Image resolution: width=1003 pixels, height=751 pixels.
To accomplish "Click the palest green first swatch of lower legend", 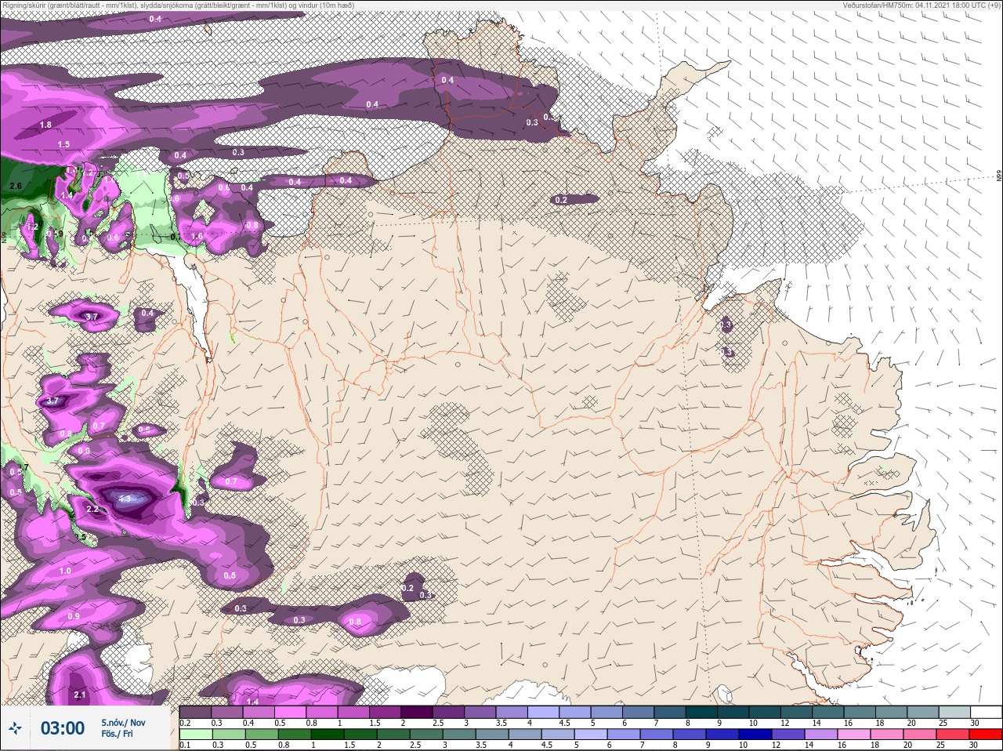I will [x=195, y=735].
